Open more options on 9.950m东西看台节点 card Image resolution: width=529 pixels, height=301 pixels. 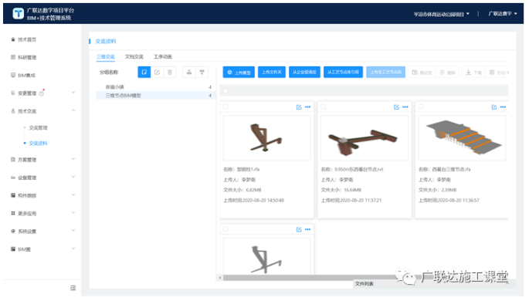pyautogui.click(x=405, y=107)
